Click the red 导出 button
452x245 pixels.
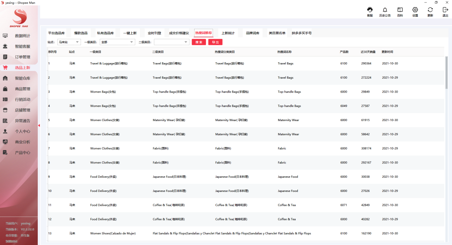coord(215,42)
